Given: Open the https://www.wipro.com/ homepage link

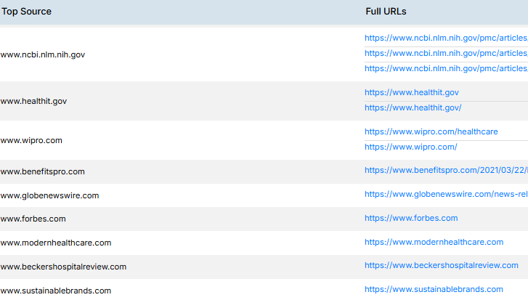Looking at the screenshot, I should tap(410, 147).
